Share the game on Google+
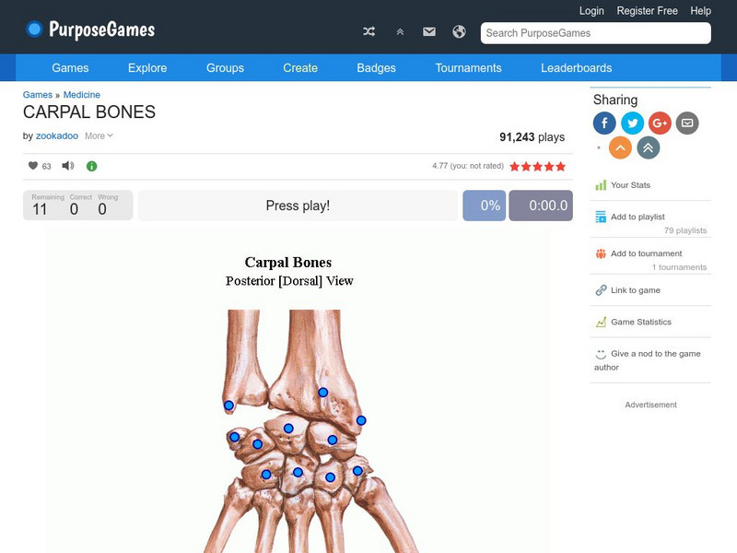Image resolution: width=737 pixels, height=553 pixels. [x=660, y=123]
